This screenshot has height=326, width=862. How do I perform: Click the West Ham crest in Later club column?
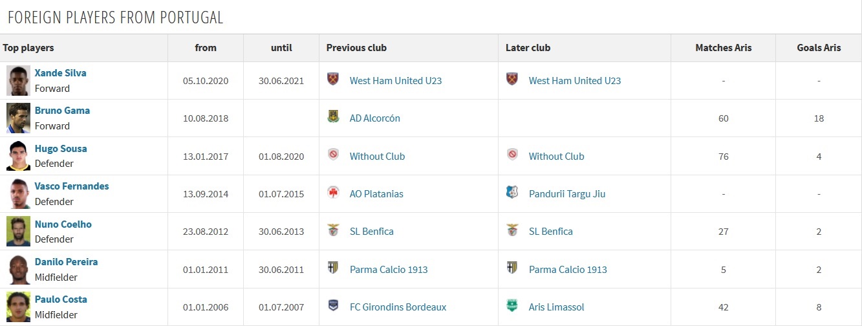point(512,80)
